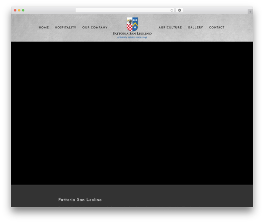
Task: Open the Hospitality menu item
Action: [x=65, y=27]
